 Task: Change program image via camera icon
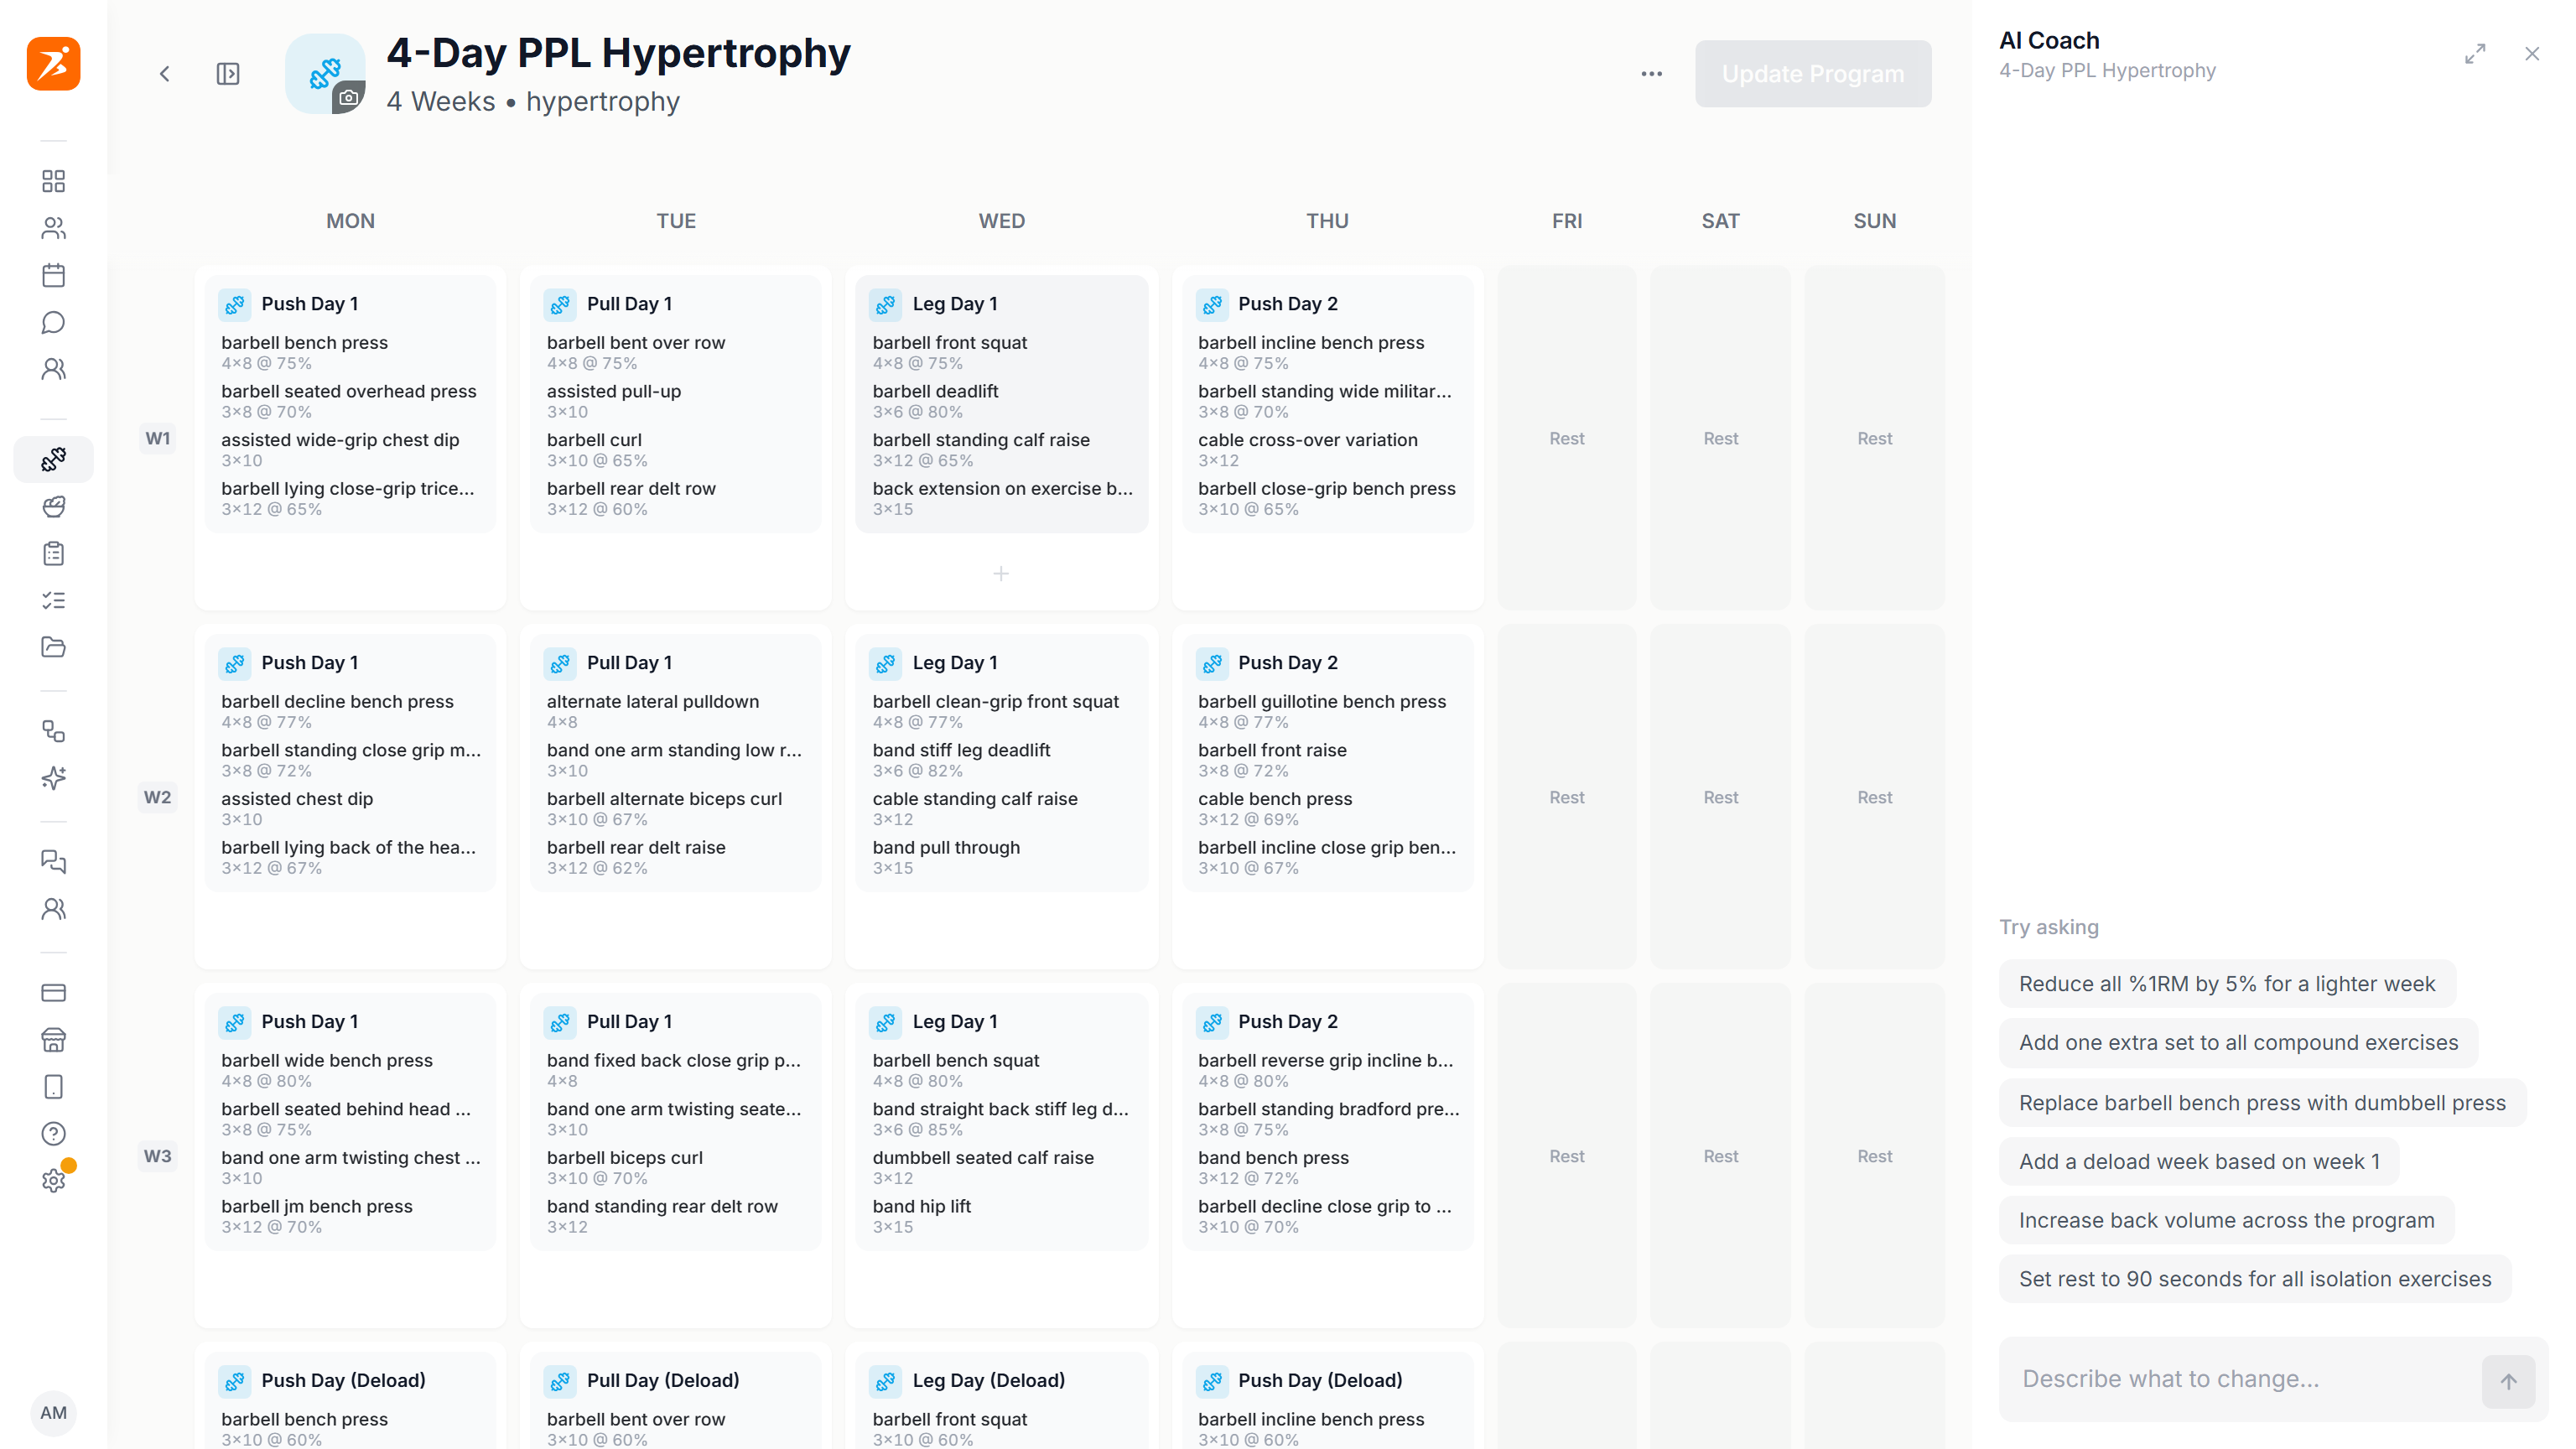pyautogui.click(x=348, y=98)
